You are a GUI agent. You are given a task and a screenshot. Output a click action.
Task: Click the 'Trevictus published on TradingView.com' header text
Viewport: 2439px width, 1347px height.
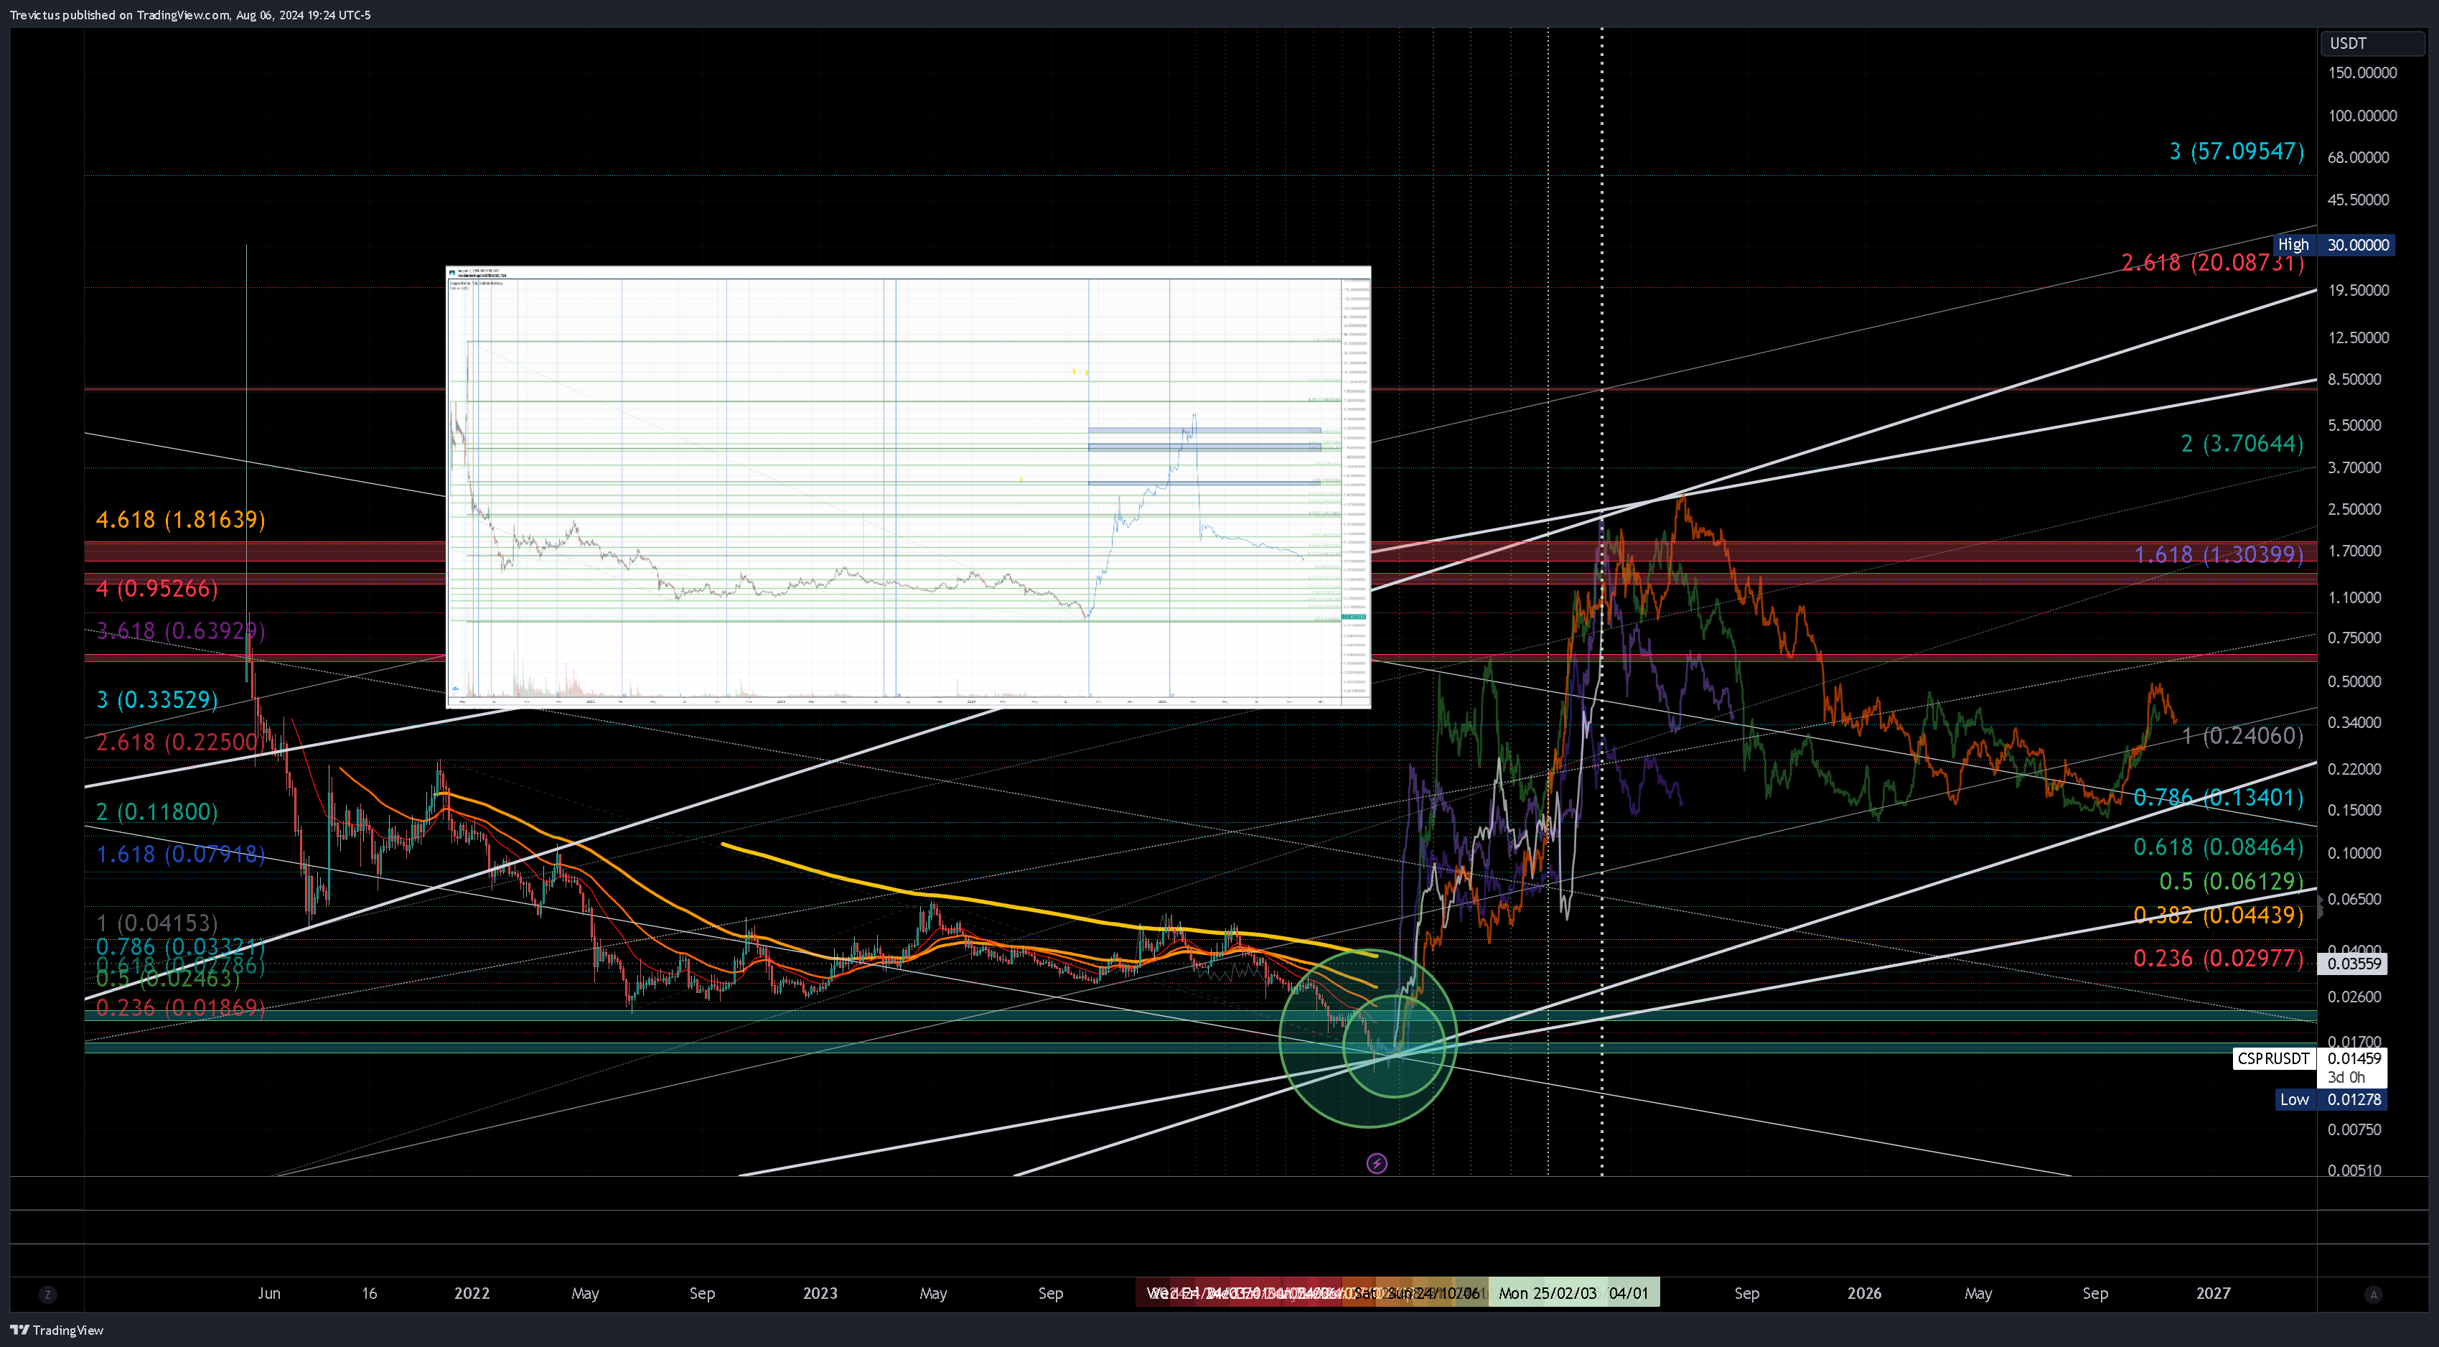119,15
